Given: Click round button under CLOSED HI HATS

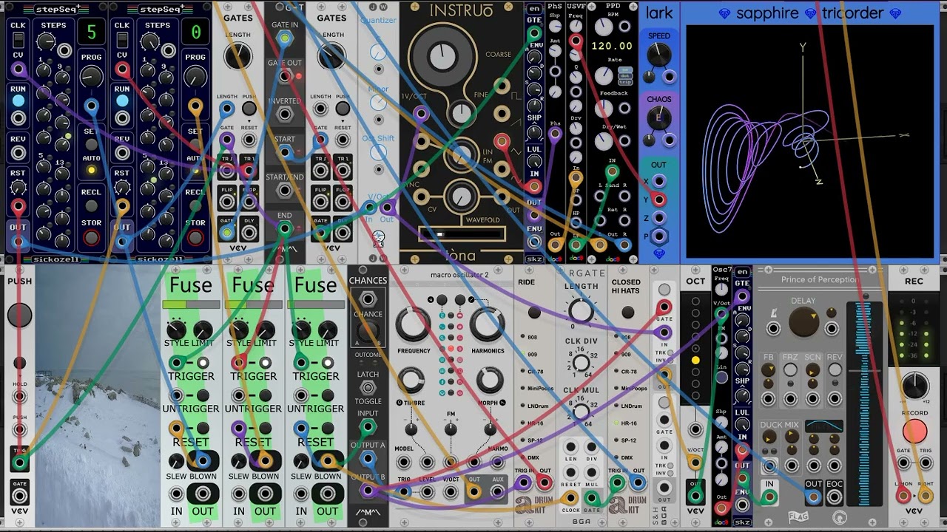Looking at the screenshot, I should (x=627, y=313).
